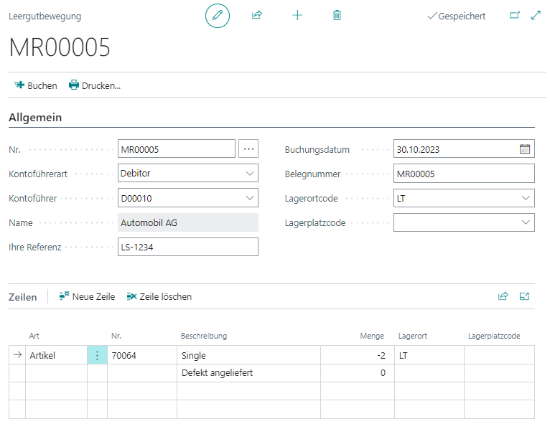Expand page to full screen icon
The image size is (550, 424).
click(536, 15)
